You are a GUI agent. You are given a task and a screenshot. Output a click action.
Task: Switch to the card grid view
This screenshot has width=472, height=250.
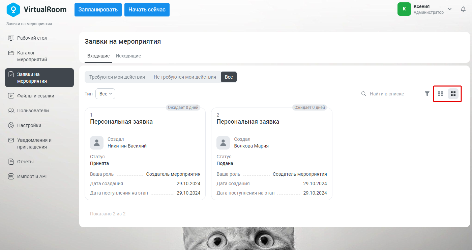click(453, 94)
